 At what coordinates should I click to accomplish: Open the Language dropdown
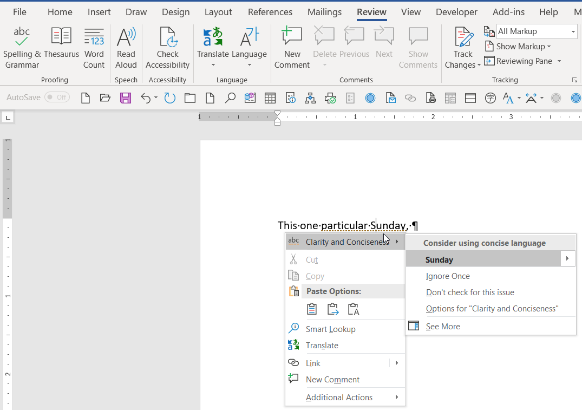click(x=249, y=48)
